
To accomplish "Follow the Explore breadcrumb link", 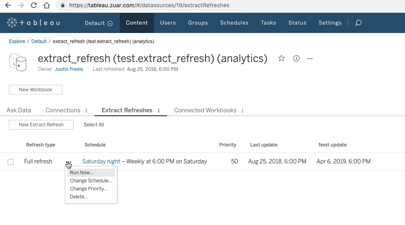I will pyautogui.click(x=17, y=41).
